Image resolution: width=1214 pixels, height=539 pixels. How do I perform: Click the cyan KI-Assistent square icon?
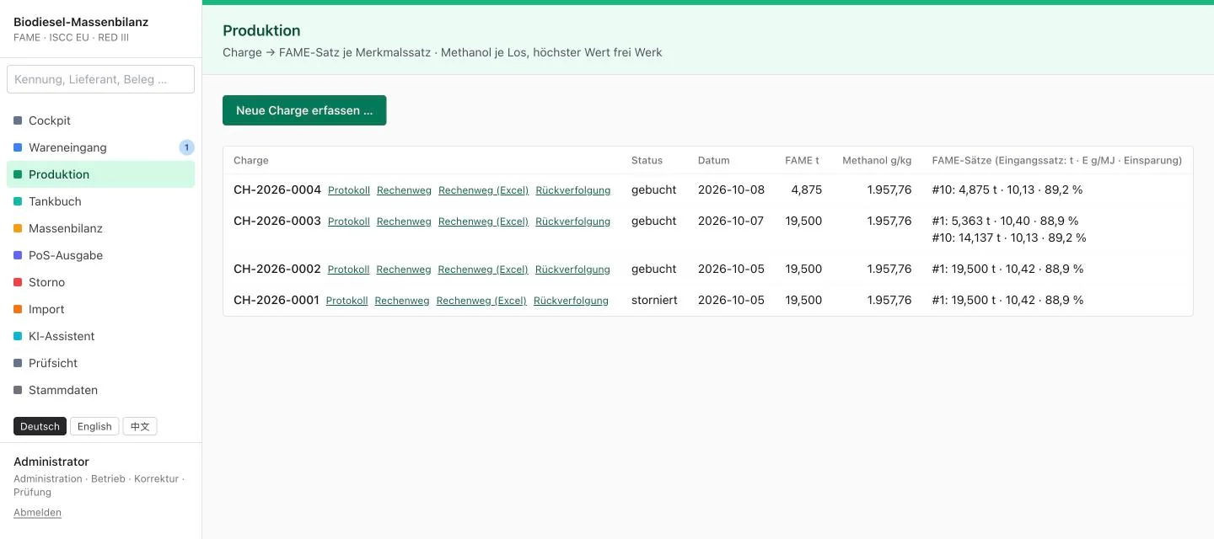(18, 336)
